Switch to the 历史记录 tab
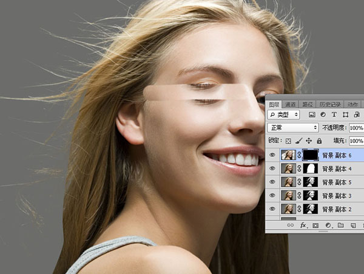364x274 pixels. [x=331, y=104]
